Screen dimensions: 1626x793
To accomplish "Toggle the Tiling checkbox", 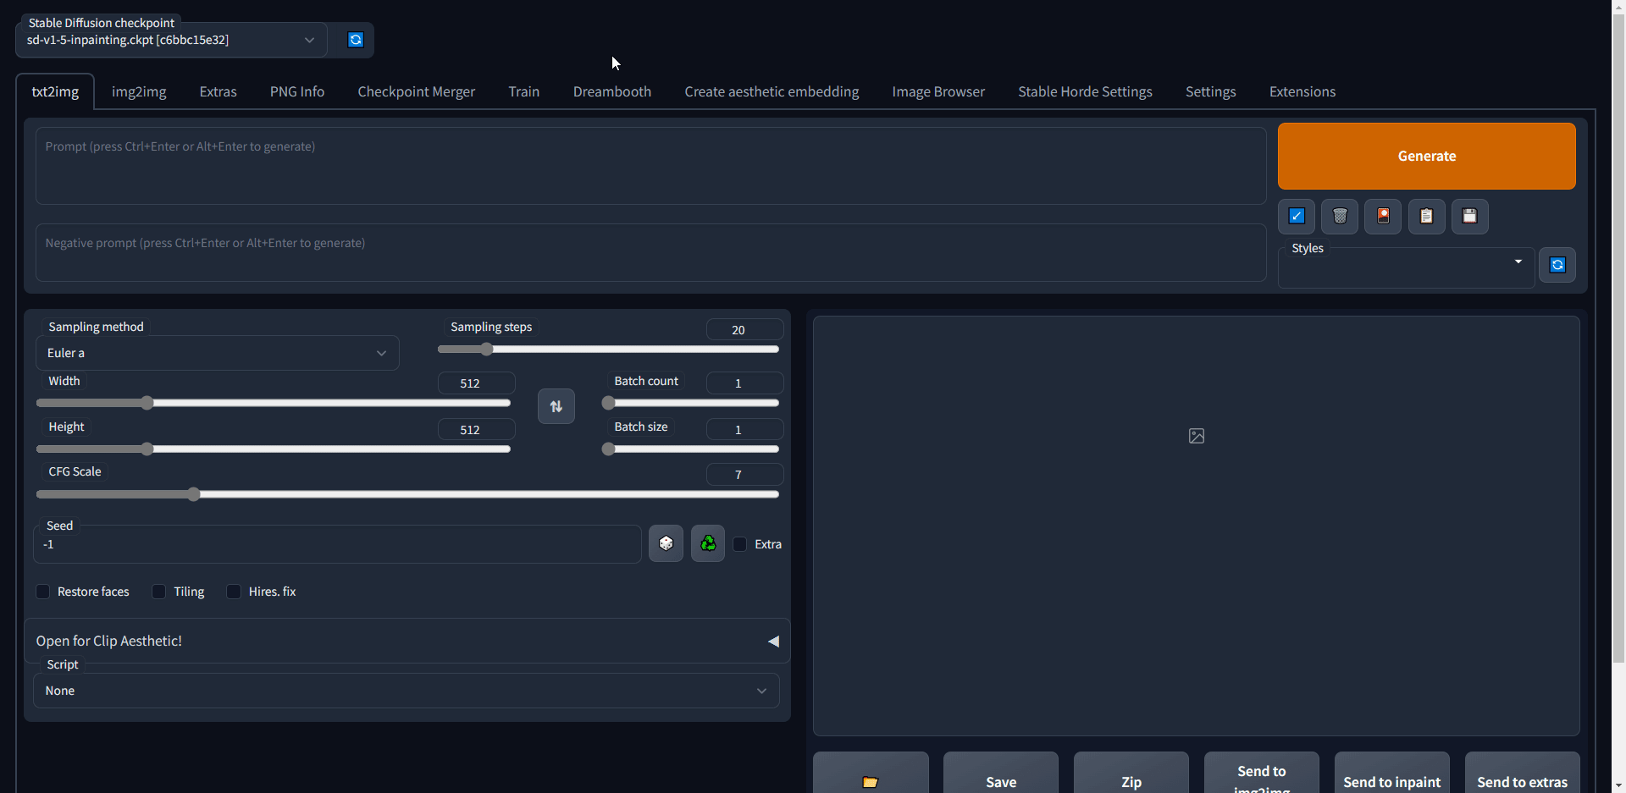I will coord(158,592).
